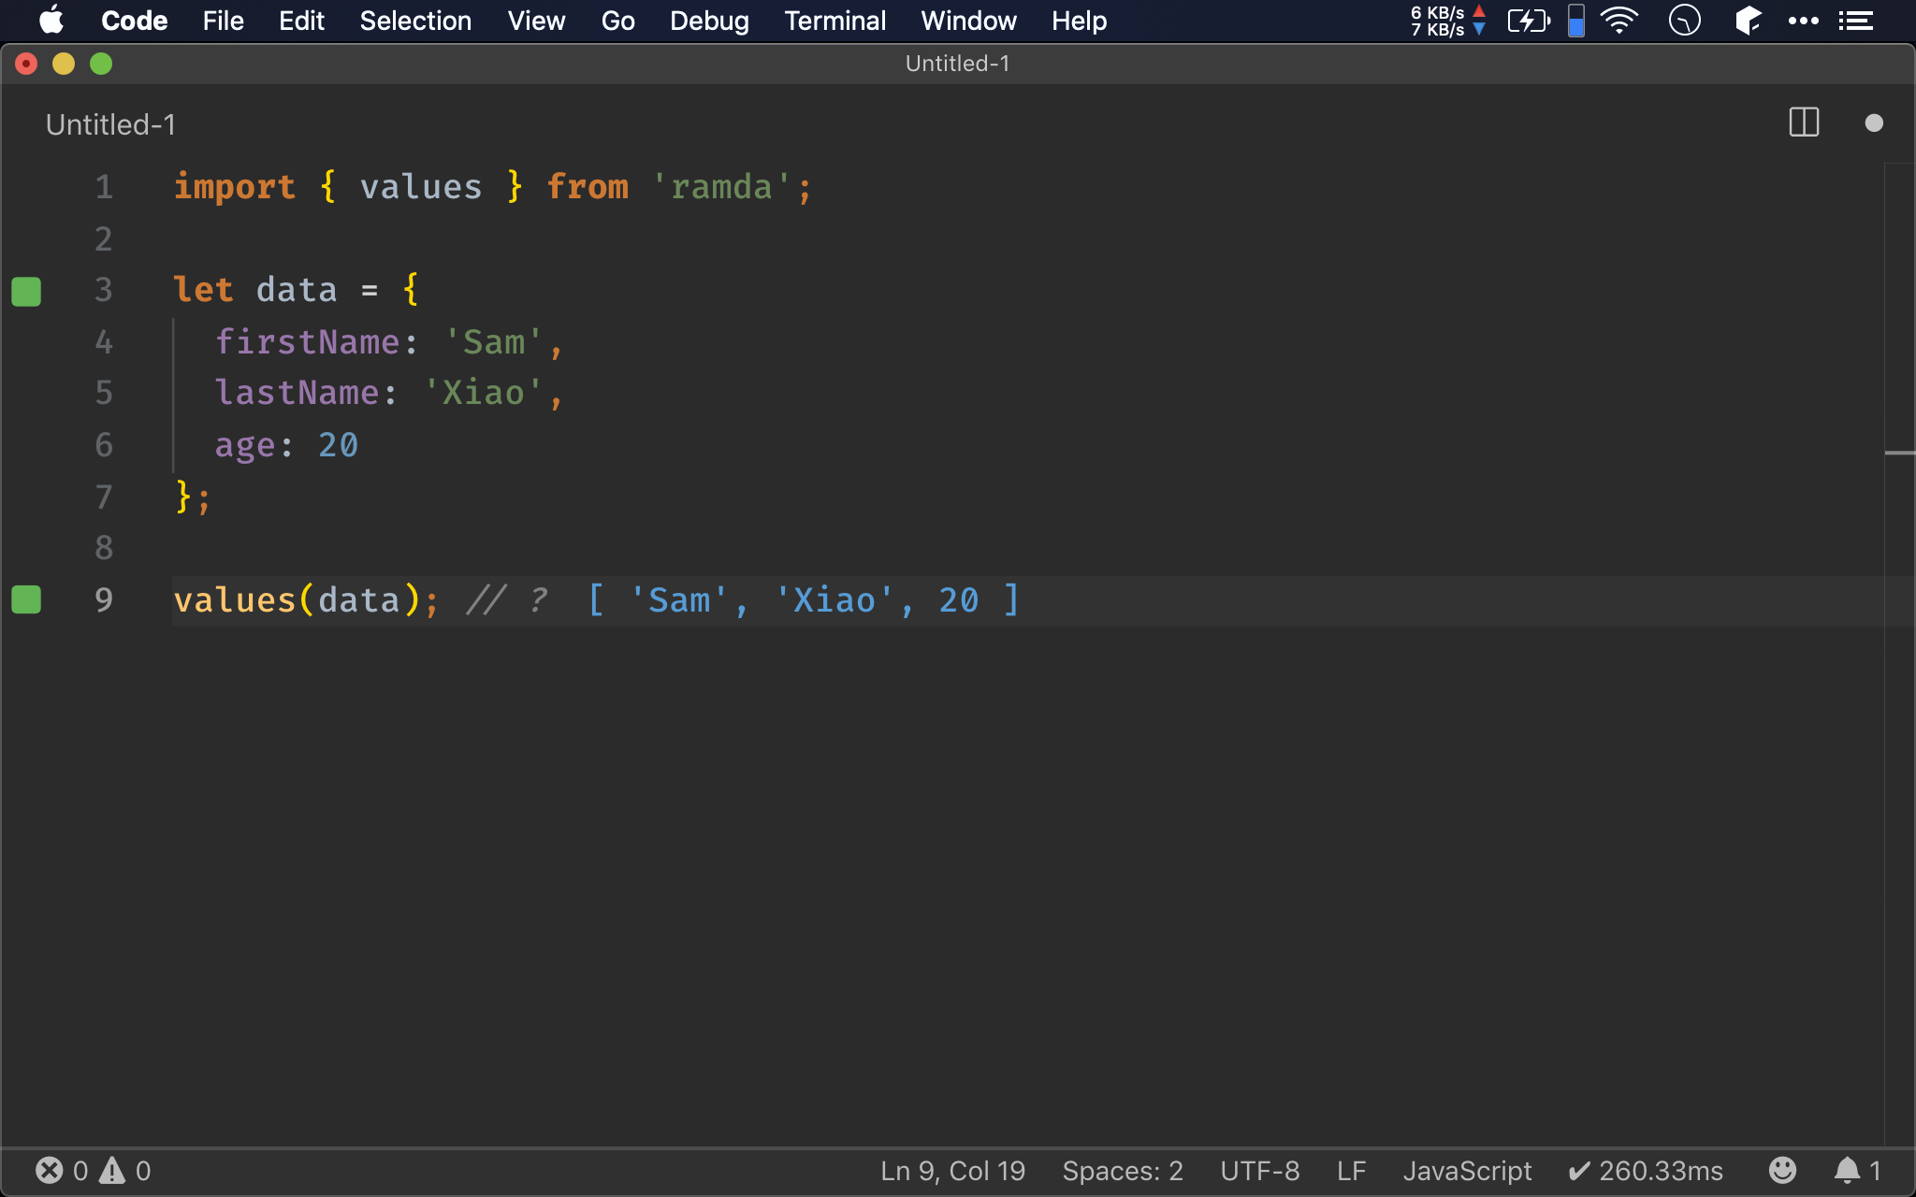Viewport: 1916px width, 1197px height.
Task: Open the Window menu
Action: point(968,21)
